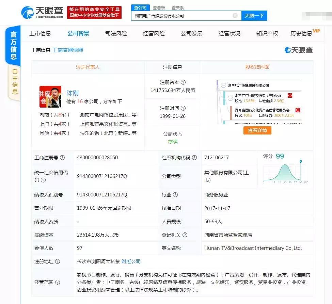Collapse the 湖南电广传媒股份有限公司 tree node
The width and height of the screenshot is (332, 304).
pos(223,85)
